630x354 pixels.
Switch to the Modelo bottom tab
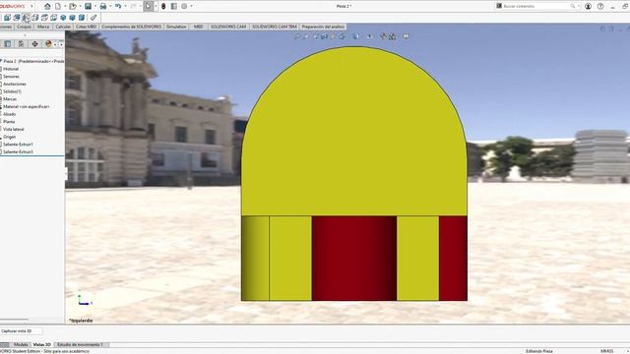21,344
